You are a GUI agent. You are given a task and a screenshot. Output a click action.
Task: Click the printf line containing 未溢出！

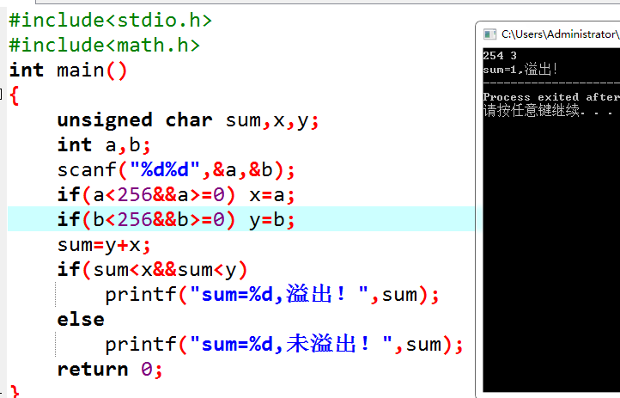tap(284, 344)
